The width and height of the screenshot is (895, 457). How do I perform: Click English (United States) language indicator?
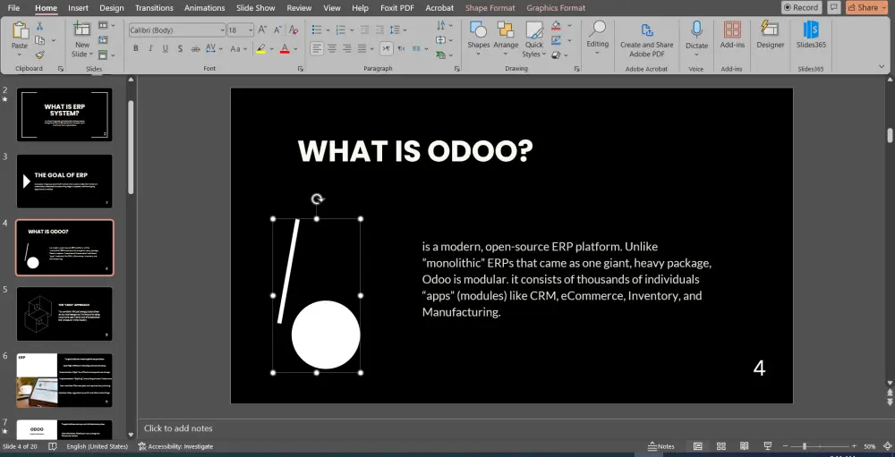[97, 446]
